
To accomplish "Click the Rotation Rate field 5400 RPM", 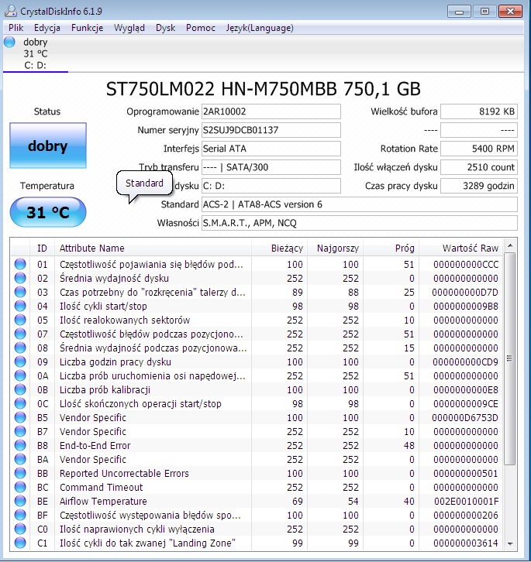I will pyautogui.click(x=479, y=149).
